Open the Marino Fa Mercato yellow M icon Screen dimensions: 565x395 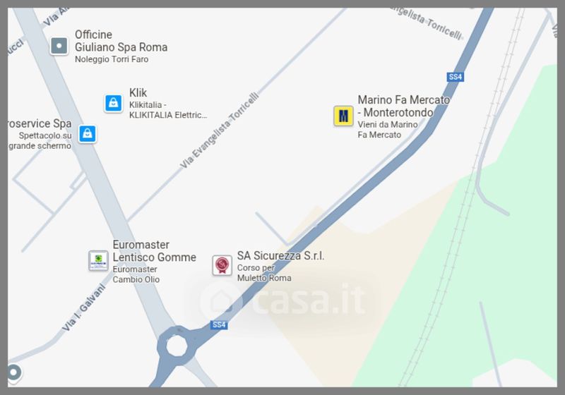[343, 116]
